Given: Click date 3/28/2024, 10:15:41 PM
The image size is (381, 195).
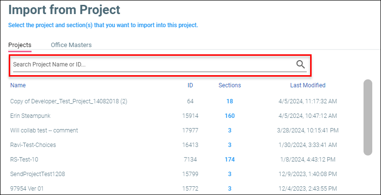Looking at the screenshot, I should coord(308,130).
